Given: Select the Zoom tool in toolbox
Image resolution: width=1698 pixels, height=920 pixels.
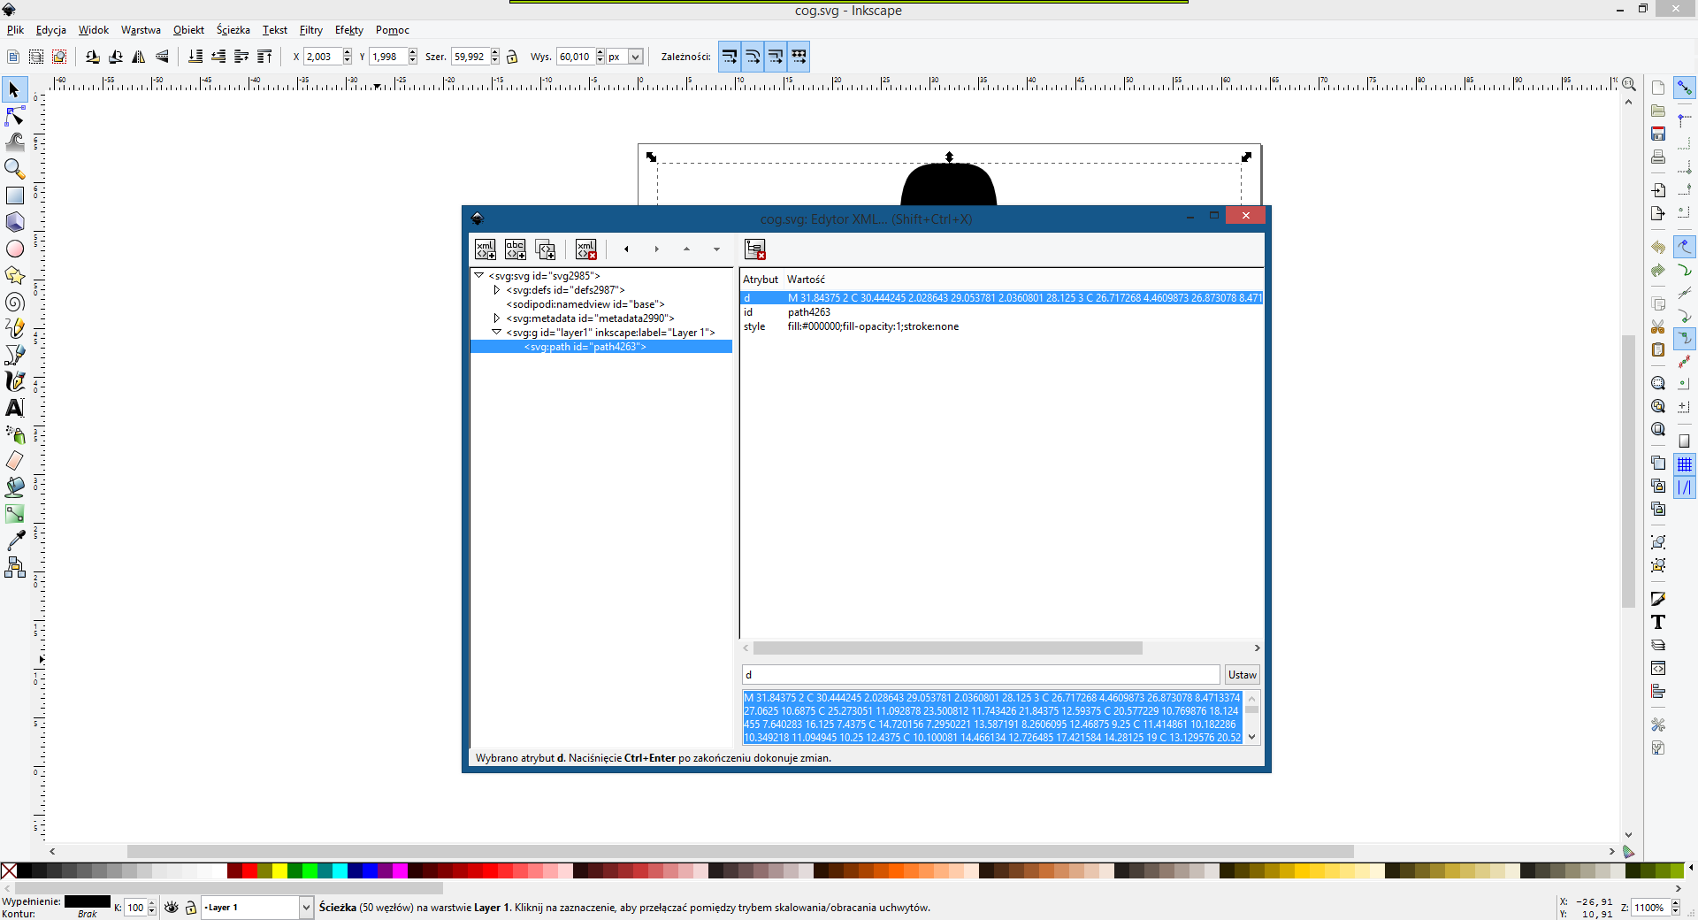Looking at the screenshot, I should tap(15, 168).
